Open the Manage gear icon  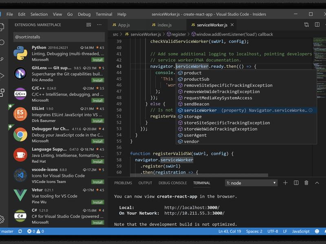click(x=2, y=219)
